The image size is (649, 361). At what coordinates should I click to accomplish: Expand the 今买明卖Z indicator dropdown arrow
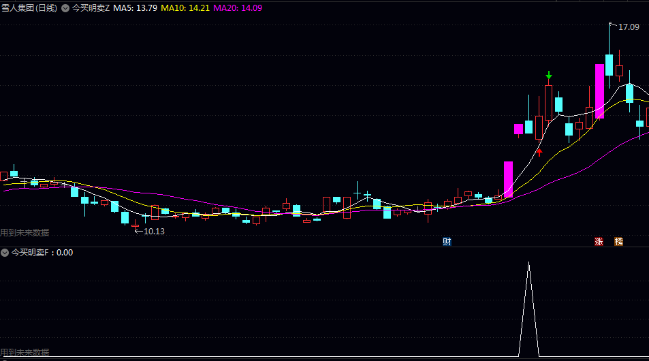click(x=65, y=8)
